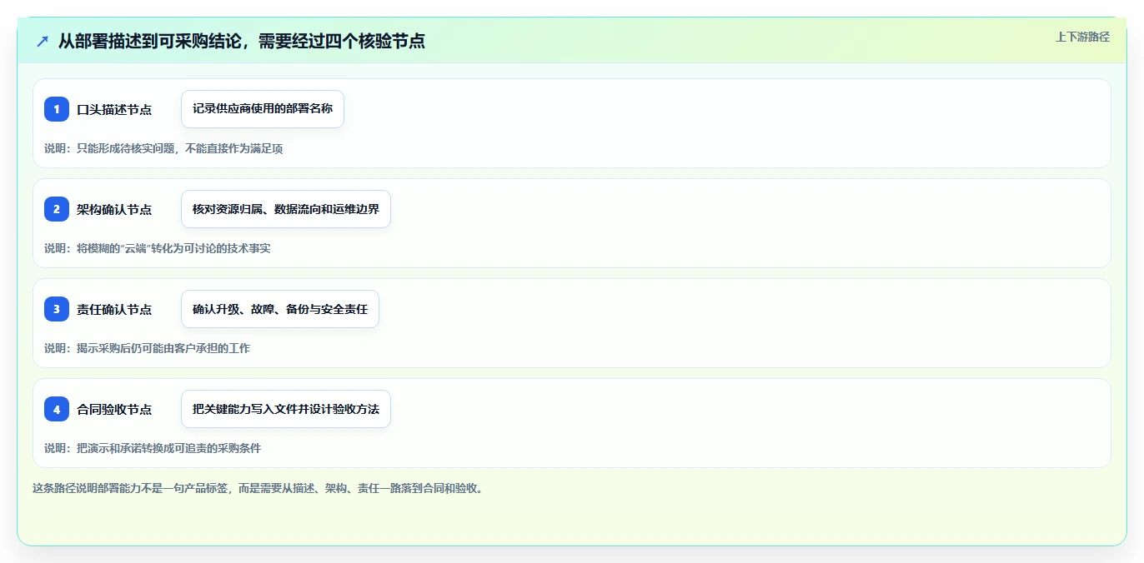Image resolution: width=1144 pixels, height=563 pixels.
Task: Select the 架构确认节点 title
Action: pyautogui.click(x=114, y=209)
